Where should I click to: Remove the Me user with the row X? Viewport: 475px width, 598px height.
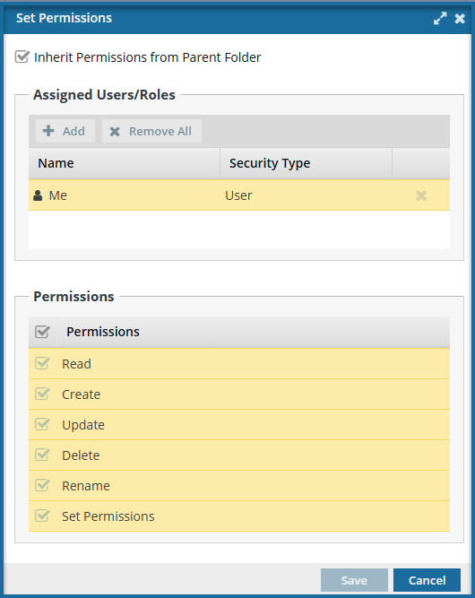coord(421,195)
